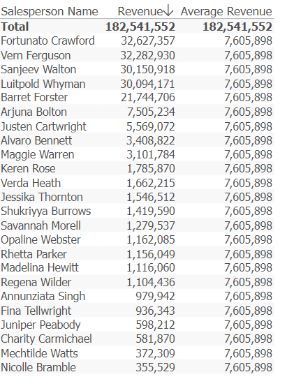Screen dimensions: 287x386
Task: Click Nicolle Bramble's average revenue value
Action: pyautogui.click(x=249, y=368)
